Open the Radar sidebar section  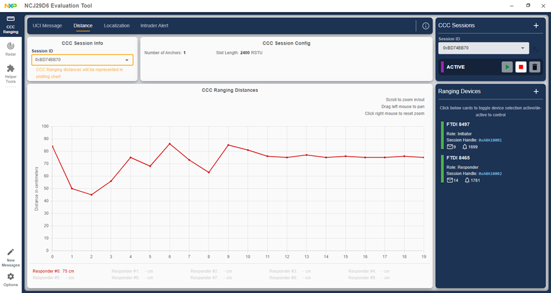pyautogui.click(x=11, y=49)
